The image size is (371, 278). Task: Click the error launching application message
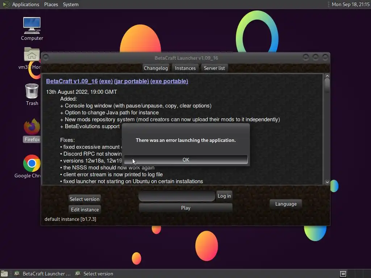pos(186,140)
